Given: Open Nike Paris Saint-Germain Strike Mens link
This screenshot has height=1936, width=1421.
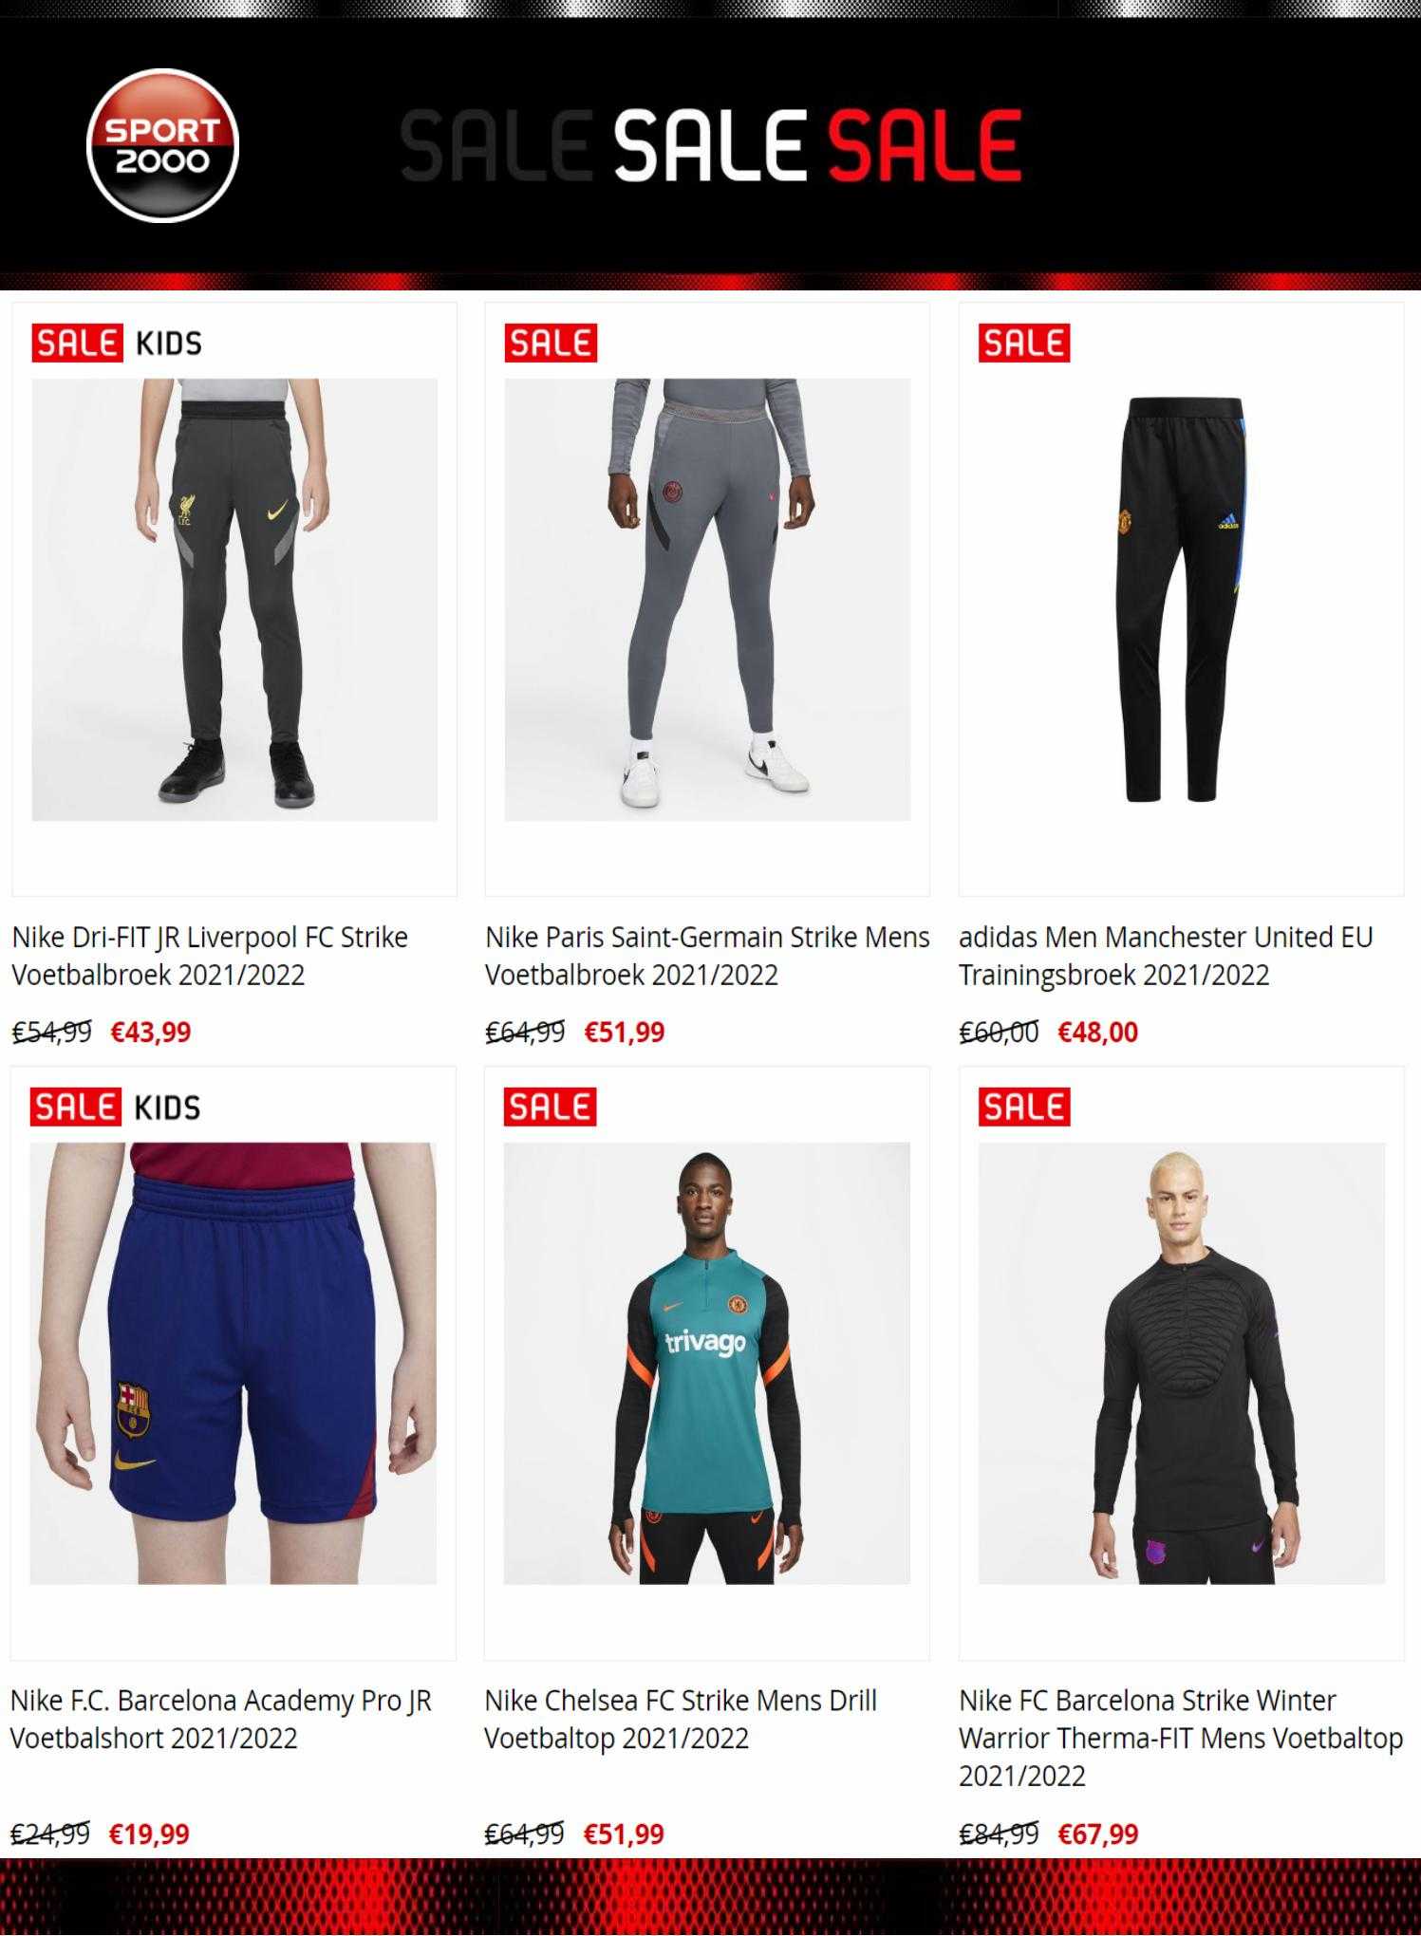Looking at the screenshot, I should [707, 956].
